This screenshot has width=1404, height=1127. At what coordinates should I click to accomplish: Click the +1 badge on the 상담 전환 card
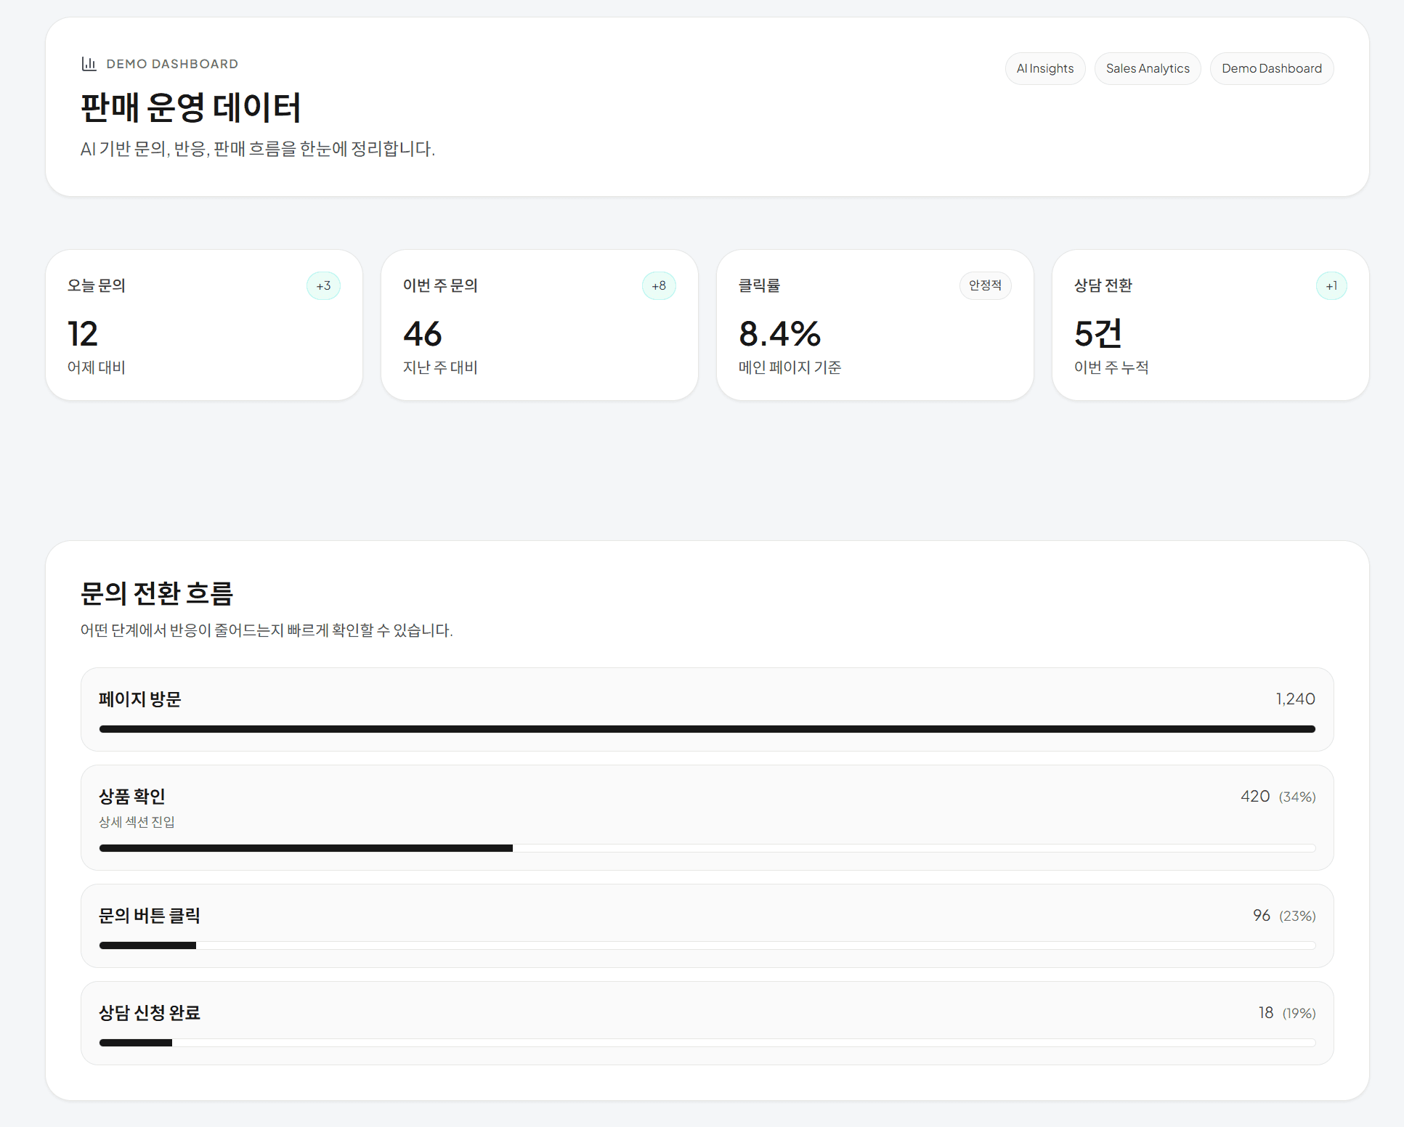1331,285
